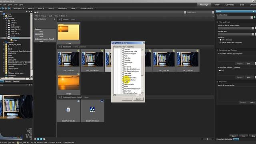256x144 pixels.
Task: Select the Network node in folder tree
Action: click(11, 42)
